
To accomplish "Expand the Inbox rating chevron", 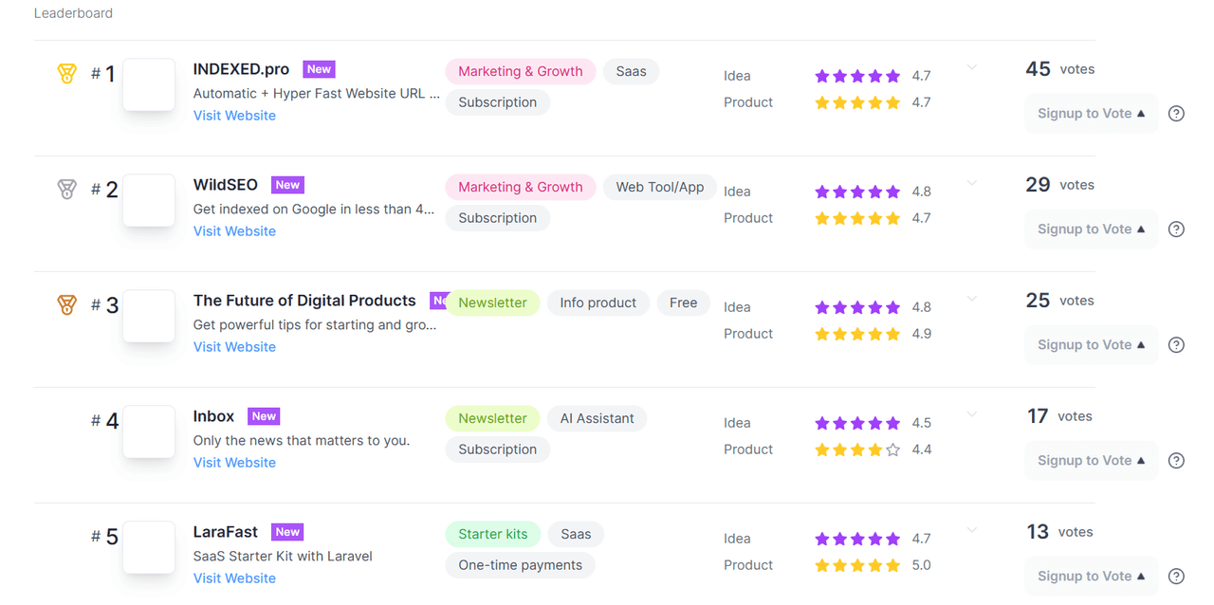I will click(972, 414).
